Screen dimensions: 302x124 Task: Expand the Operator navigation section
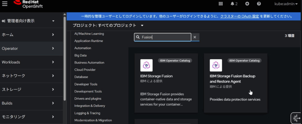coord(31,49)
